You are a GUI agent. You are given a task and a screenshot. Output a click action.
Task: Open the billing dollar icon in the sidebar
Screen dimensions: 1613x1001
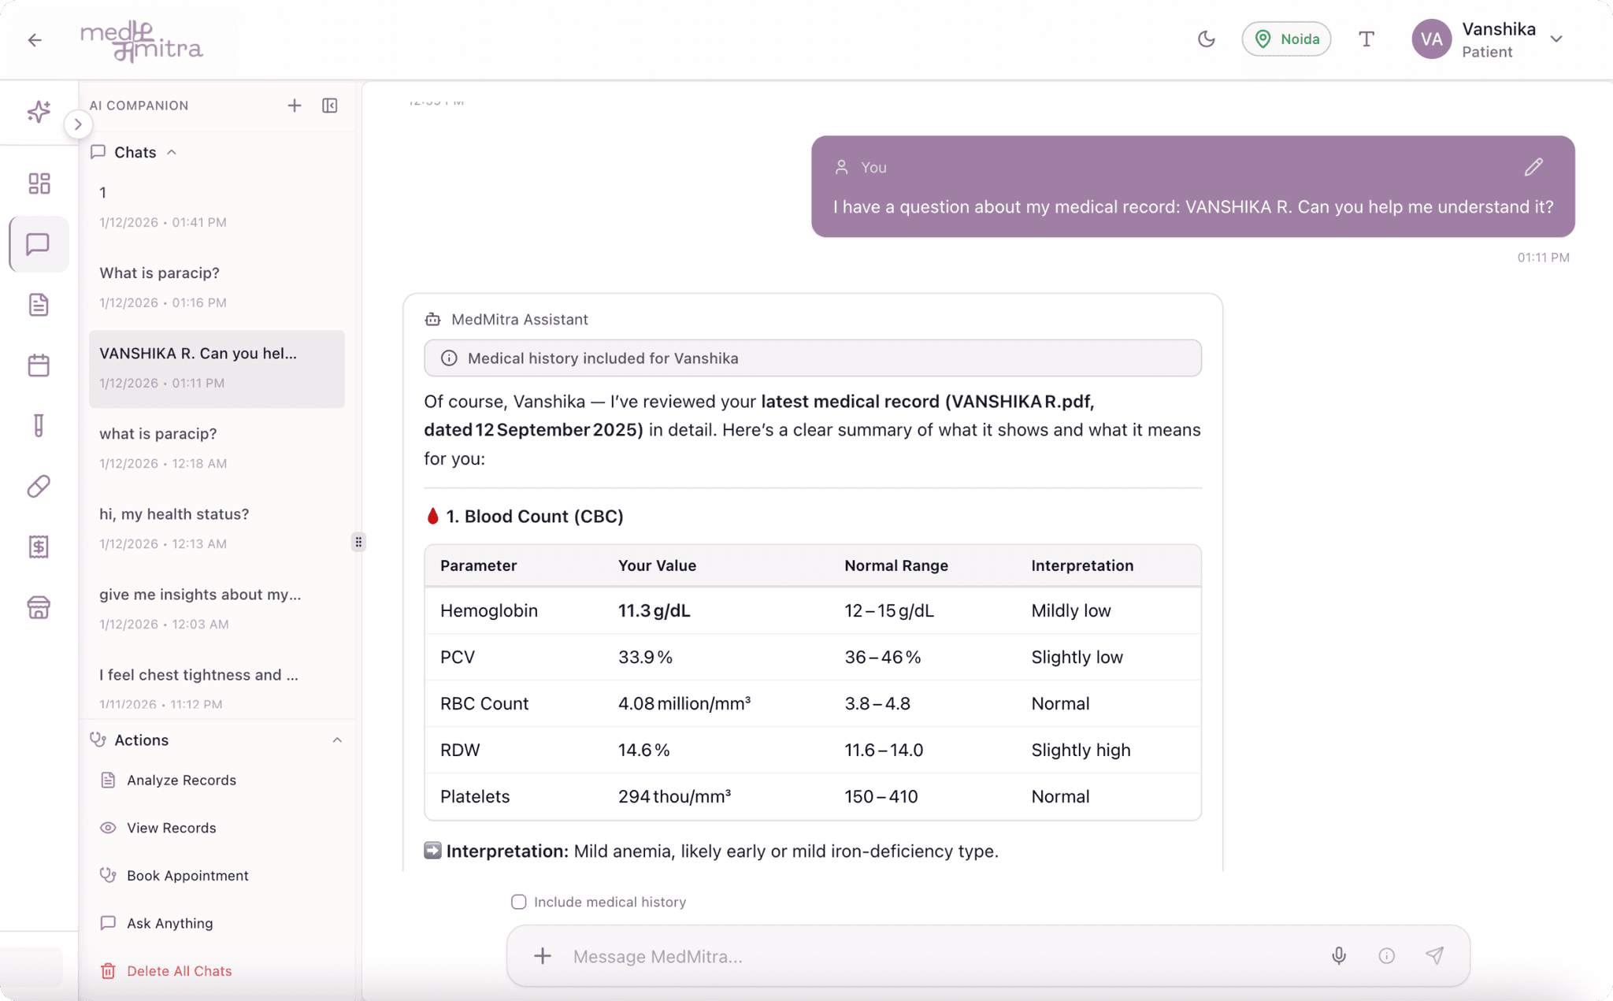coord(39,547)
